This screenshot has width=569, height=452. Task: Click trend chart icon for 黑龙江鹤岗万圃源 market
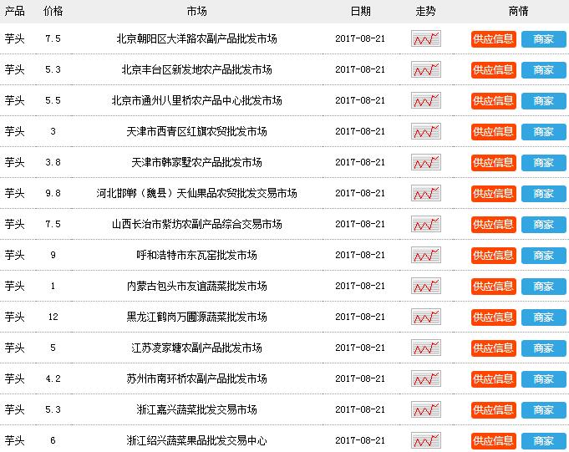[x=425, y=317]
